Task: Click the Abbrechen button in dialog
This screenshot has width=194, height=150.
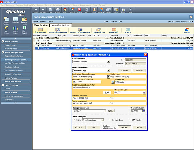Action: point(79,127)
